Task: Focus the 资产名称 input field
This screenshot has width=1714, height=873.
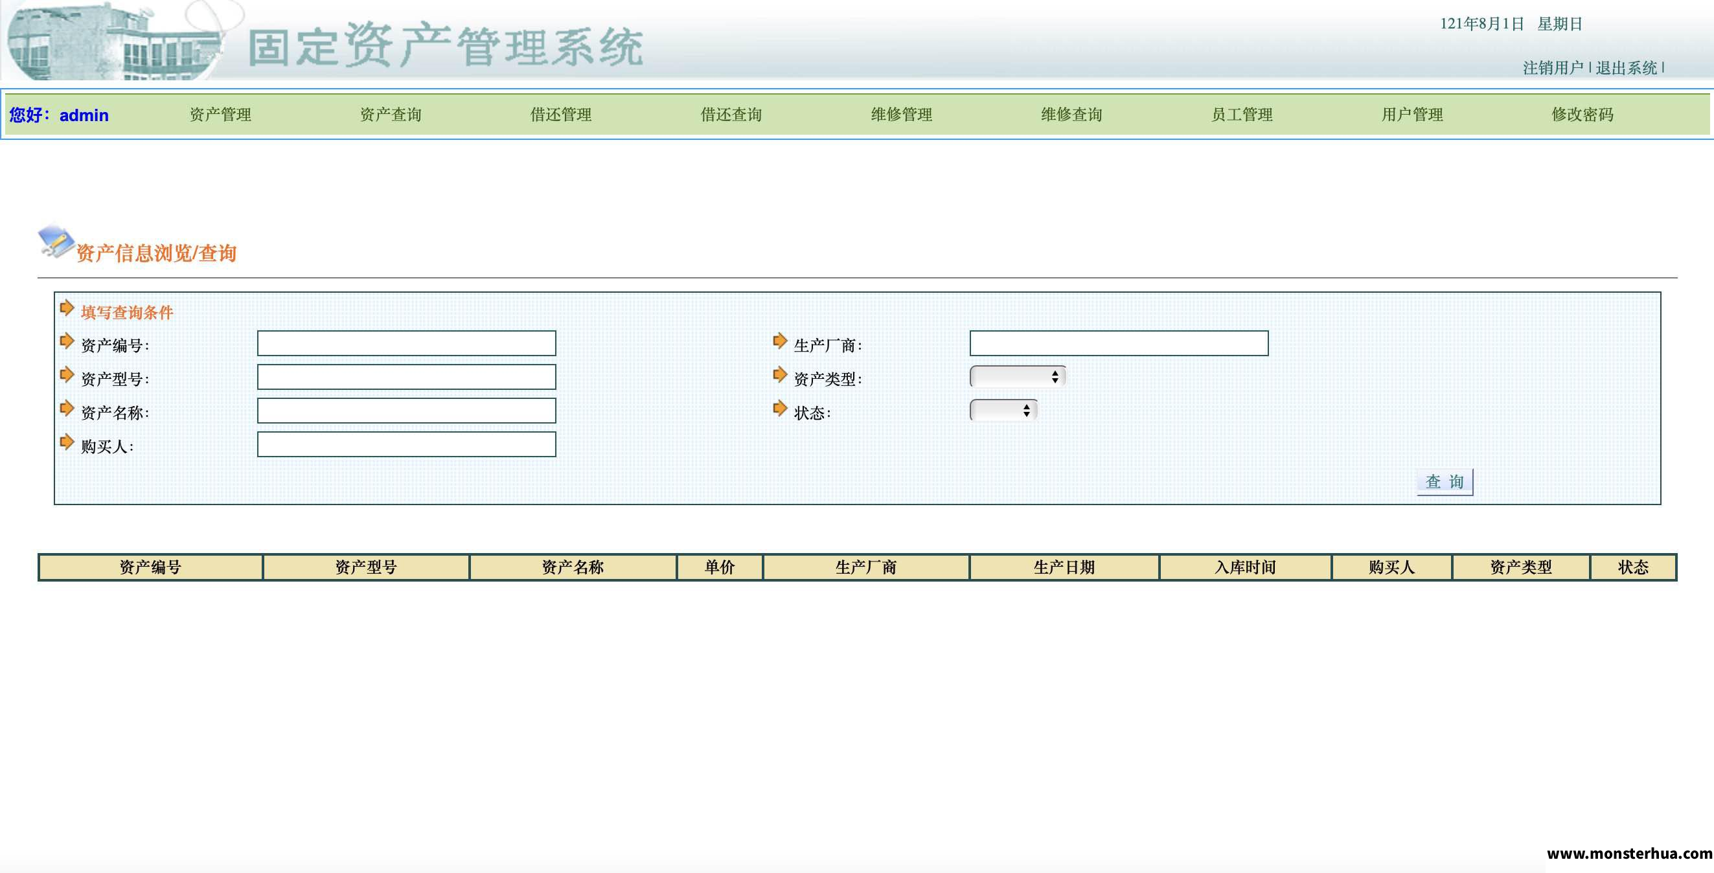Action: coord(407,411)
